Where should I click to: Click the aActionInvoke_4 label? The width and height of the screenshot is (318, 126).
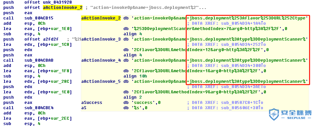coord(101,60)
